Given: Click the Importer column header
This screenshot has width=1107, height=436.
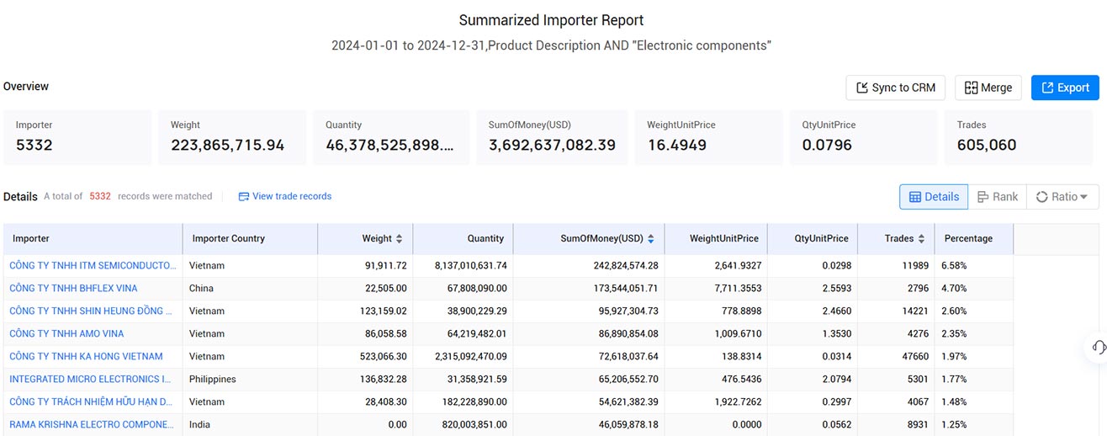Looking at the screenshot, I should click(93, 238).
